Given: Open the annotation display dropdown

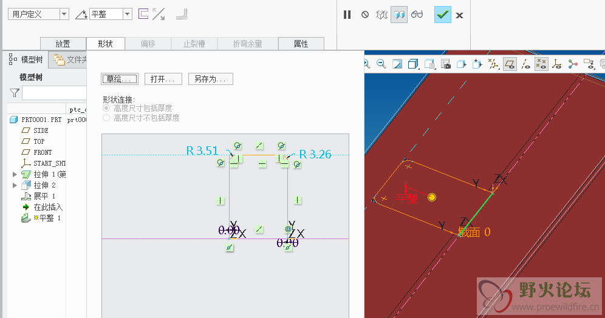Looking at the screenshot, I should coord(589,64).
